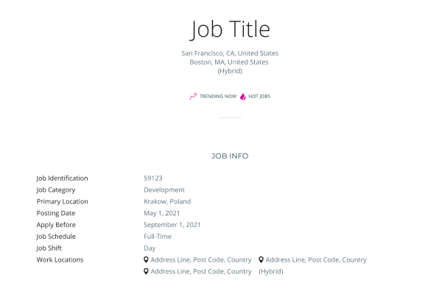
Task: Click the JOB INFO section heading
Action: [230, 156]
